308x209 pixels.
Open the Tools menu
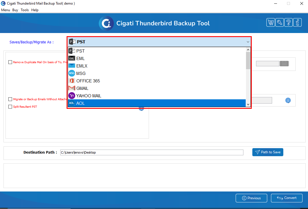click(25, 10)
